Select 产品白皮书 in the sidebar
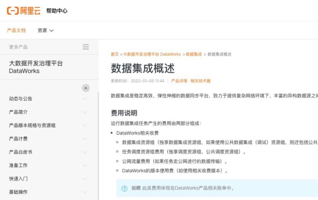This screenshot has width=318, height=200. coord(21,152)
